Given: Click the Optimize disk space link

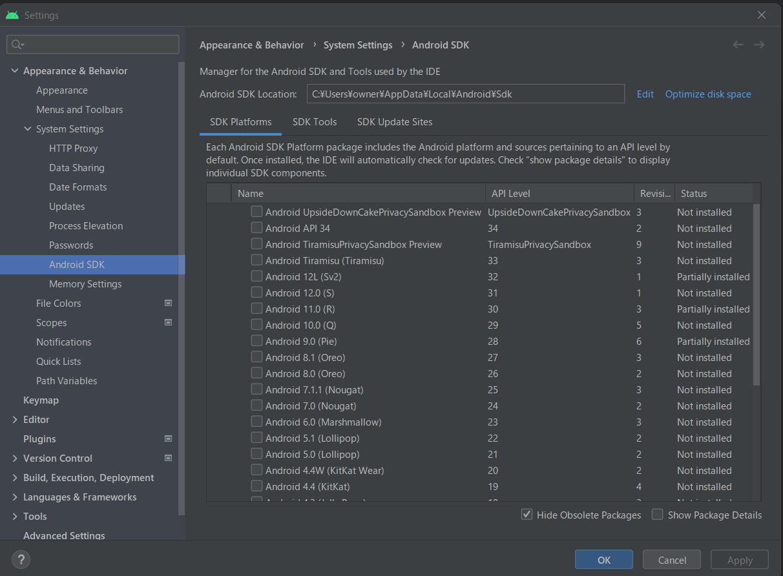Looking at the screenshot, I should pos(708,94).
